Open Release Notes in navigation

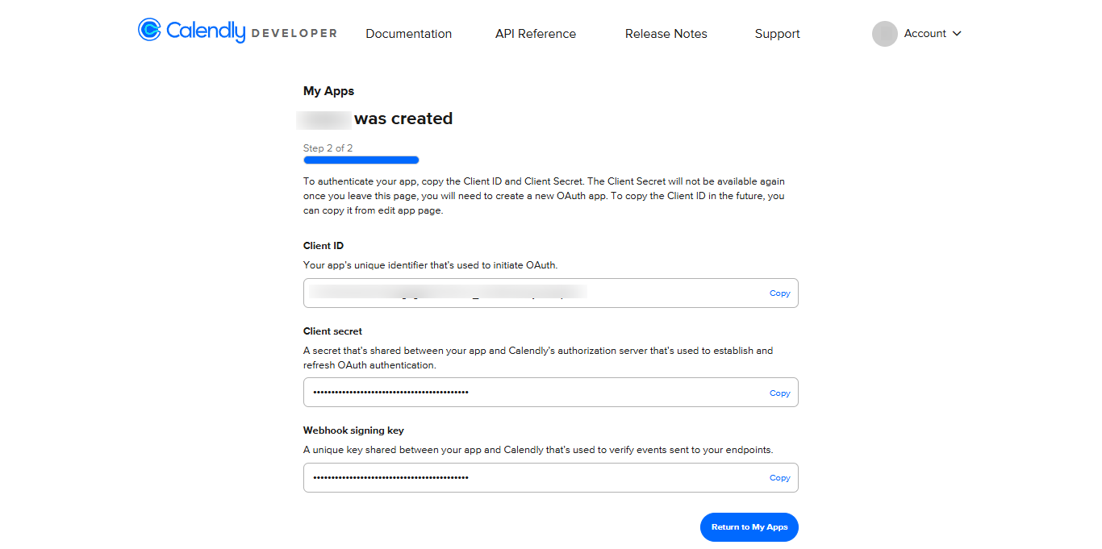pyautogui.click(x=666, y=34)
